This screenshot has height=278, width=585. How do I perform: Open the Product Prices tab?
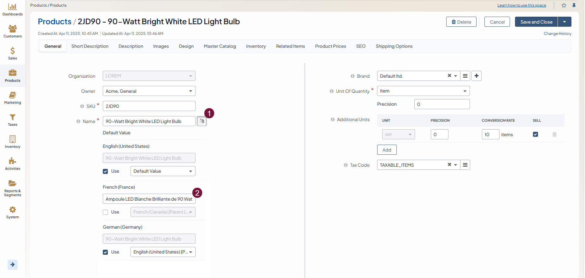[331, 46]
